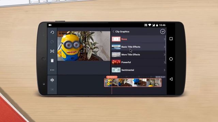The height and width of the screenshot is (122, 218).
Task: Select the video clip in the timeline
Action: pos(133,83)
